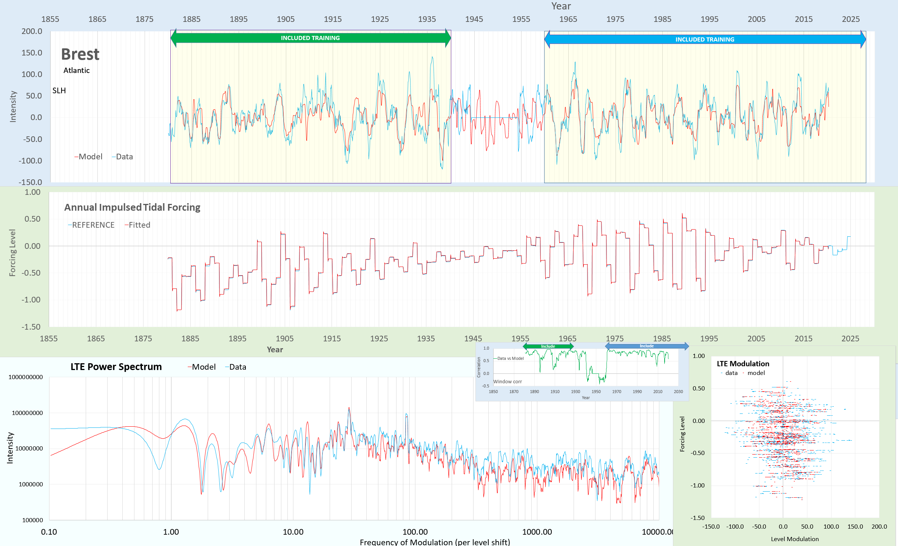Click the blue INCLUDED TRAINING arrow banner
This screenshot has width=898, height=546.
click(x=705, y=40)
